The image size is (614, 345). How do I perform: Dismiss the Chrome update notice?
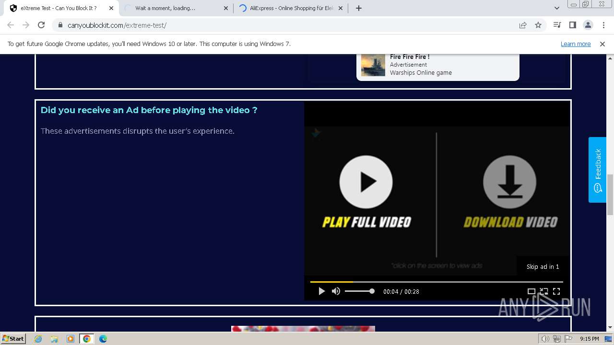602,44
